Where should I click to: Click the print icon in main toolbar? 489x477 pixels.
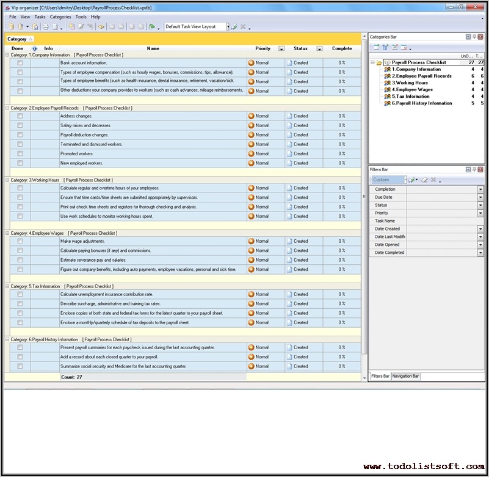click(45, 27)
